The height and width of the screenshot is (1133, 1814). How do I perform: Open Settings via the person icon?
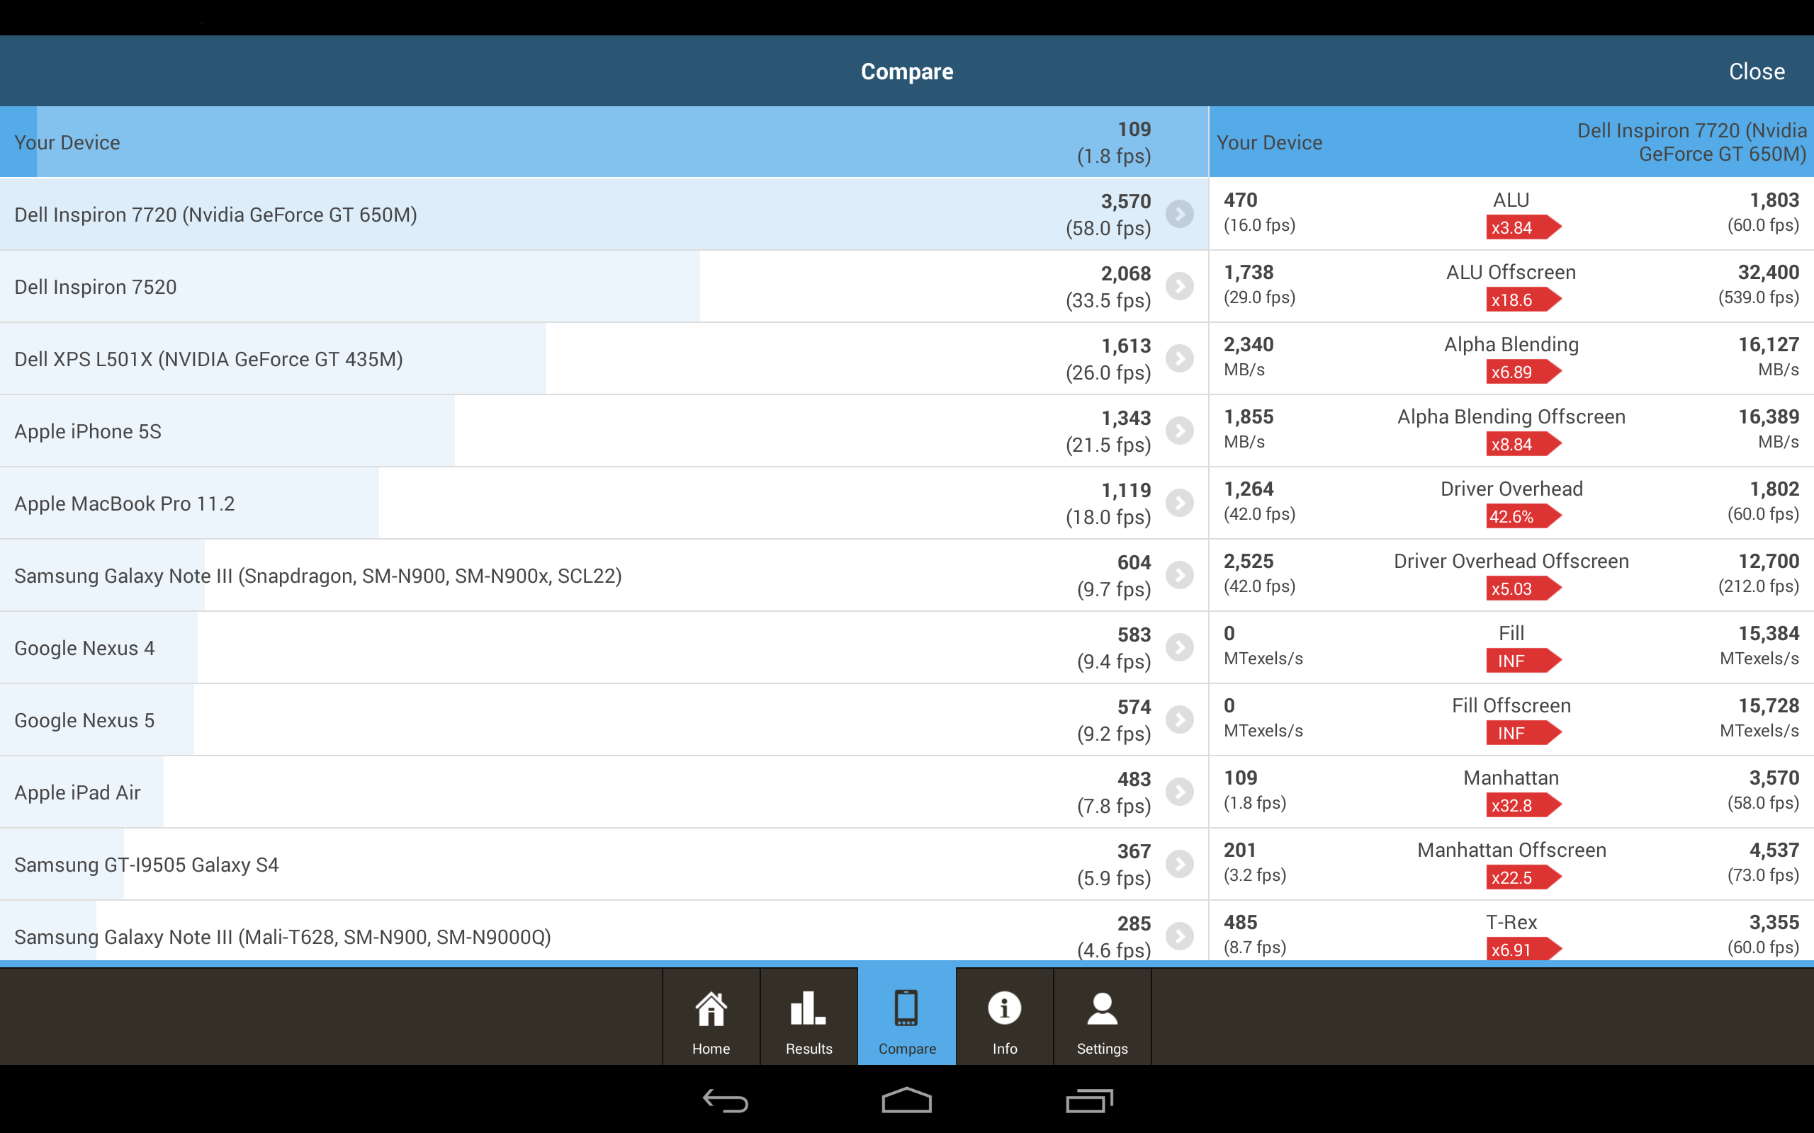[x=1101, y=1016]
